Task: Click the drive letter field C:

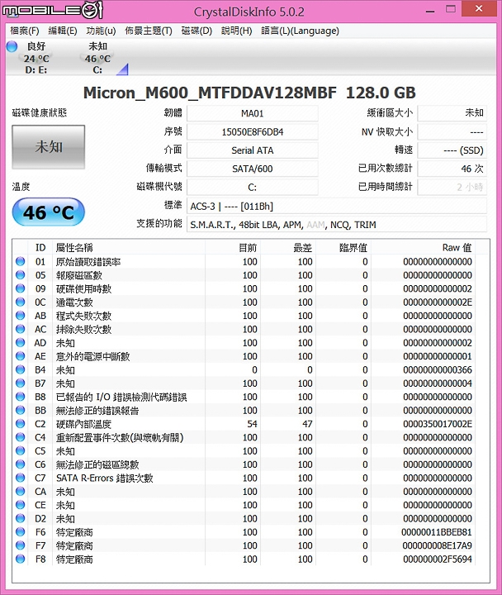Action: pyautogui.click(x=252, y=187)
